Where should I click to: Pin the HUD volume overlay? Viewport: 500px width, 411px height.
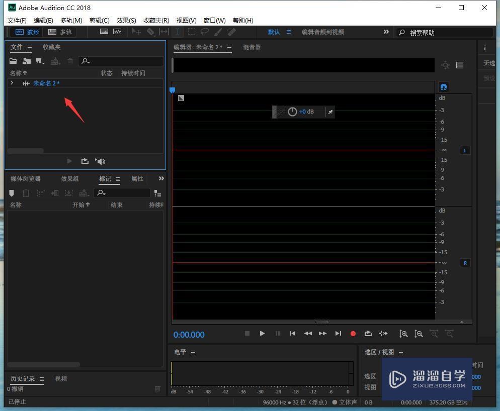[x=330, y=112]
